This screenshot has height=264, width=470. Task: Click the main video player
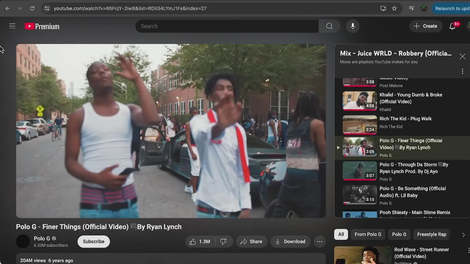[171, 131]
